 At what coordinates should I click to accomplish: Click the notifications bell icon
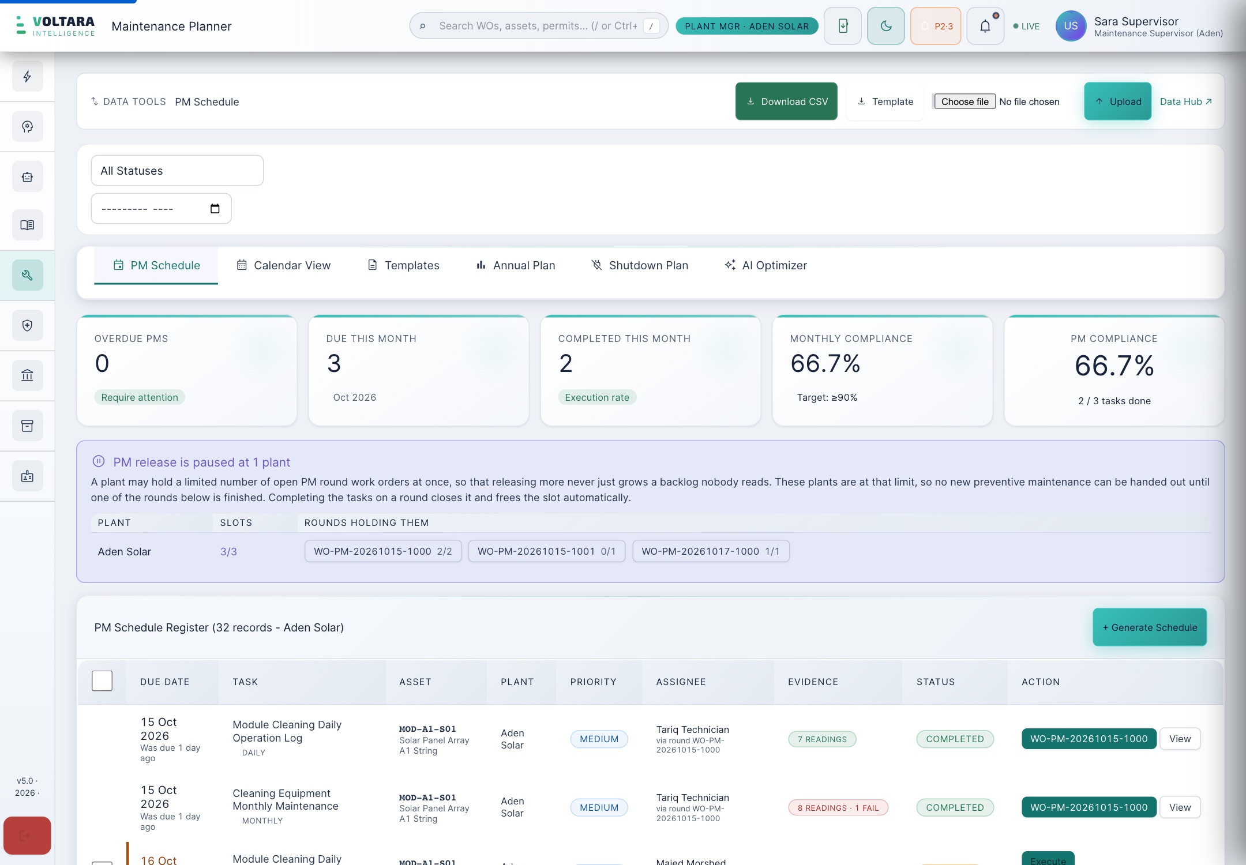pos(985,26)
